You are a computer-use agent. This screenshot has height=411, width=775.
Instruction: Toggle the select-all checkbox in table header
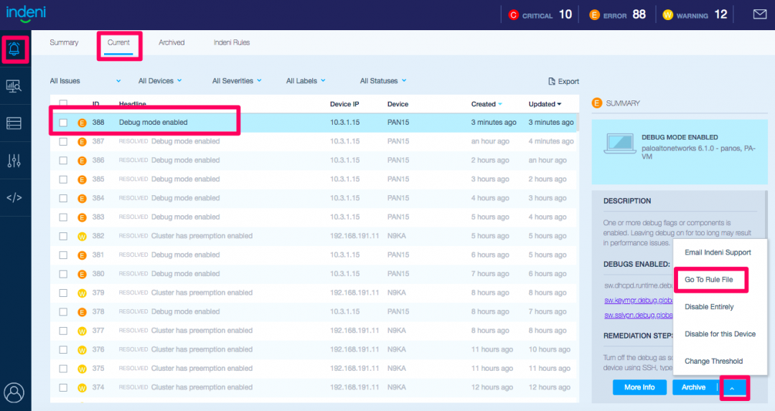click(63, 104)
